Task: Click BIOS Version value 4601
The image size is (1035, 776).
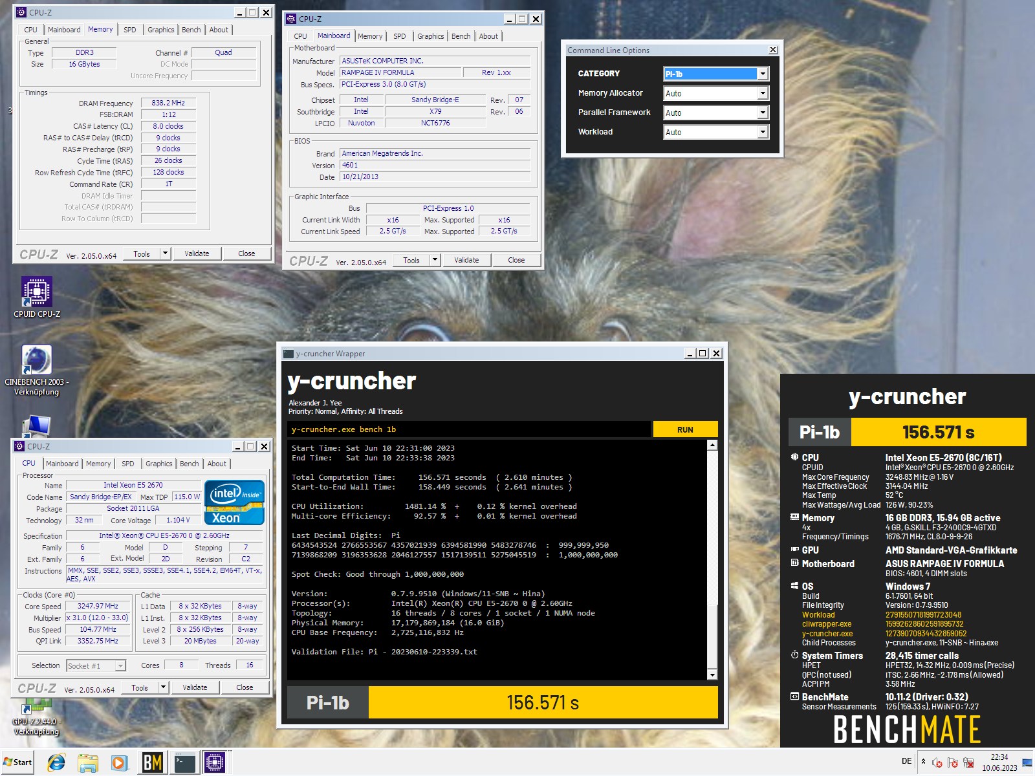Action: (x=435, y=165)
